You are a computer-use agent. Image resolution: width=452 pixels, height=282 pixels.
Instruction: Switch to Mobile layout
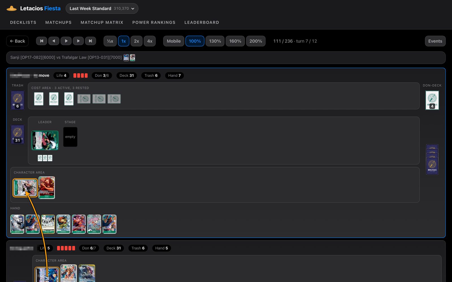point(174,41)
